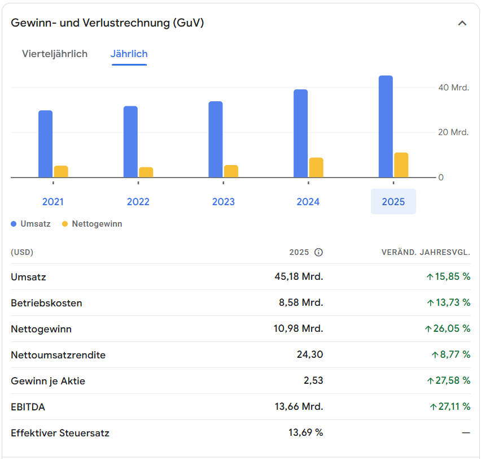Click the Effektiver Steuersatz row label
Image resolution: width=481 pixels, height=459 pixels.
tap(60, 433)
